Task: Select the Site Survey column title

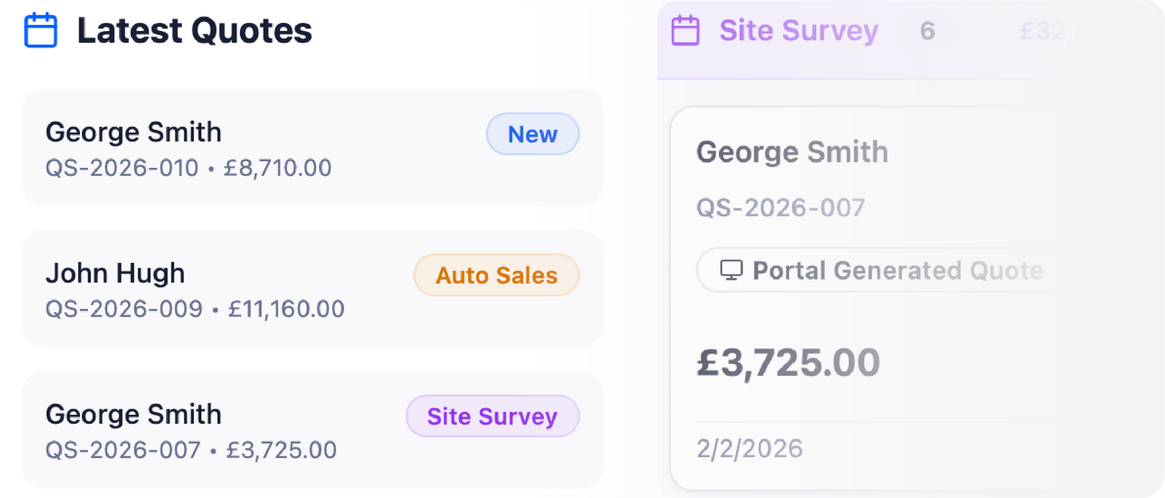Action: click(799, 30)
